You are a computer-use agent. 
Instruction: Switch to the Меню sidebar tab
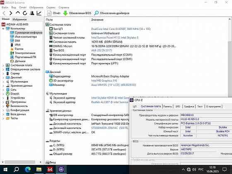[6, 19]
